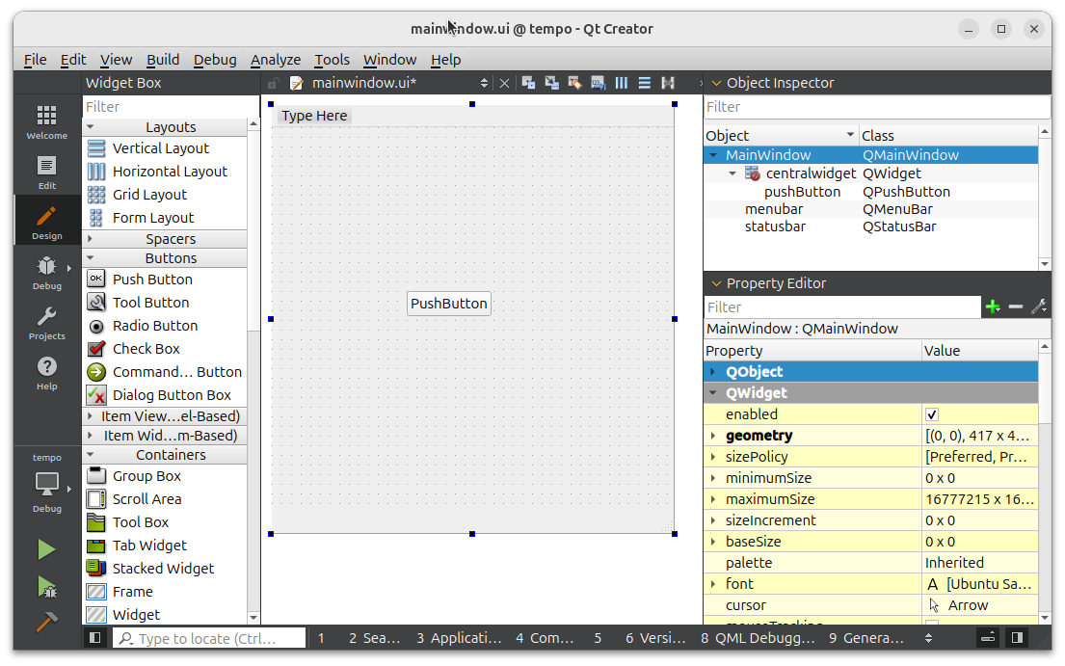Open the Build menu

(x=163, y=60)
